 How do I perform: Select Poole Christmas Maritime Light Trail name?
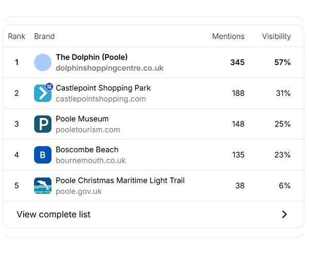point(120,181)
